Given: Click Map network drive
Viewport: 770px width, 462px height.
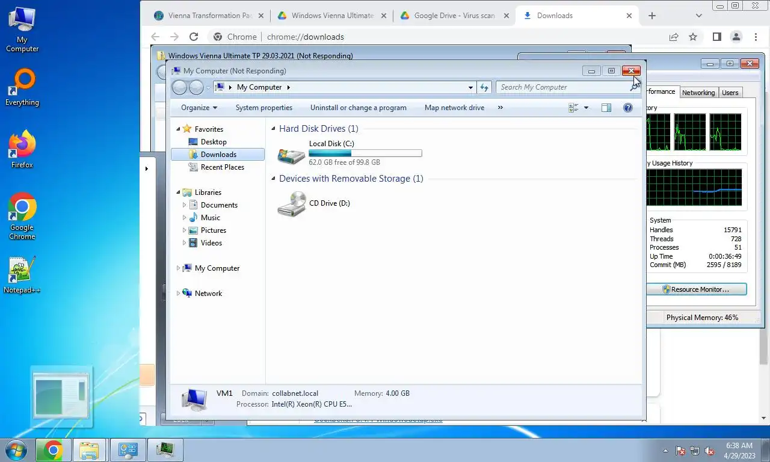Looking at the screenshot, I should 454,108.
